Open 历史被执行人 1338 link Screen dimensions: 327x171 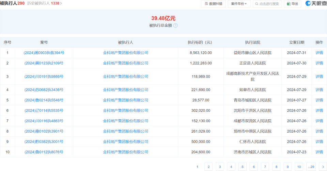click(44, 3)
